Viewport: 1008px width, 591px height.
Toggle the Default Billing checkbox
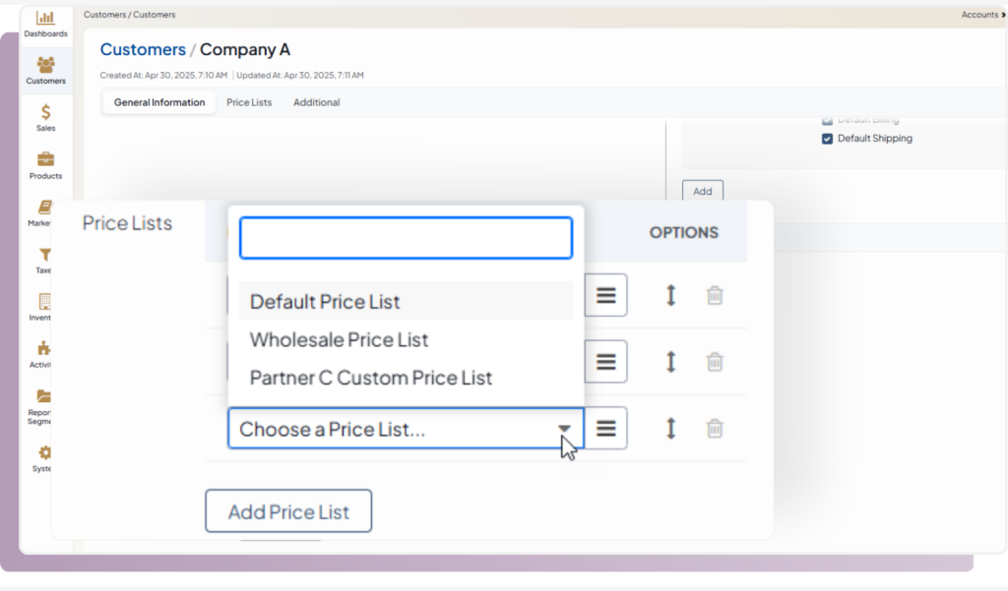[828, 120]
